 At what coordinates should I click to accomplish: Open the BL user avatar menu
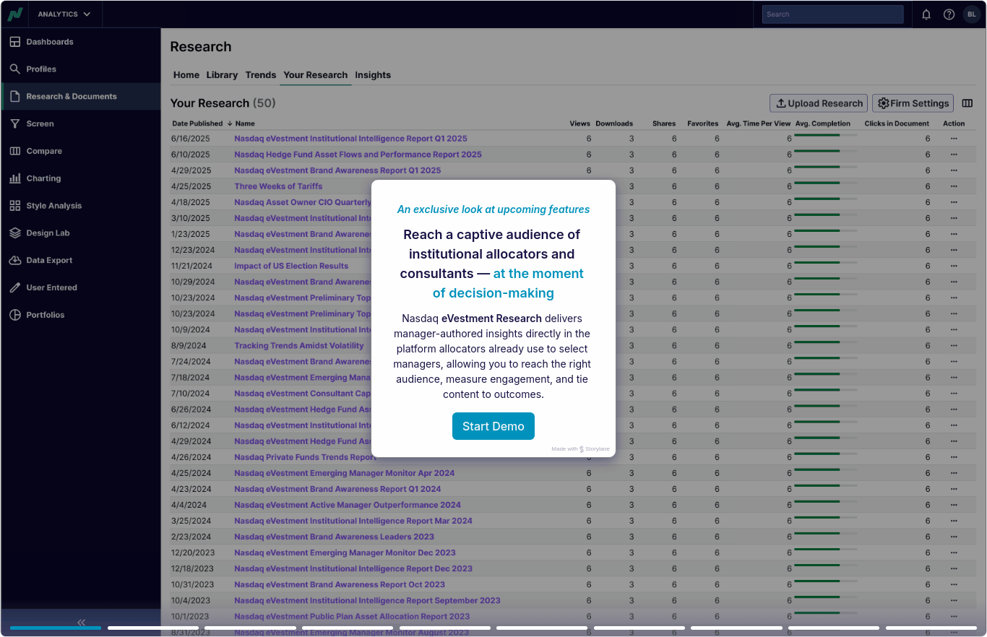[971, 14]
